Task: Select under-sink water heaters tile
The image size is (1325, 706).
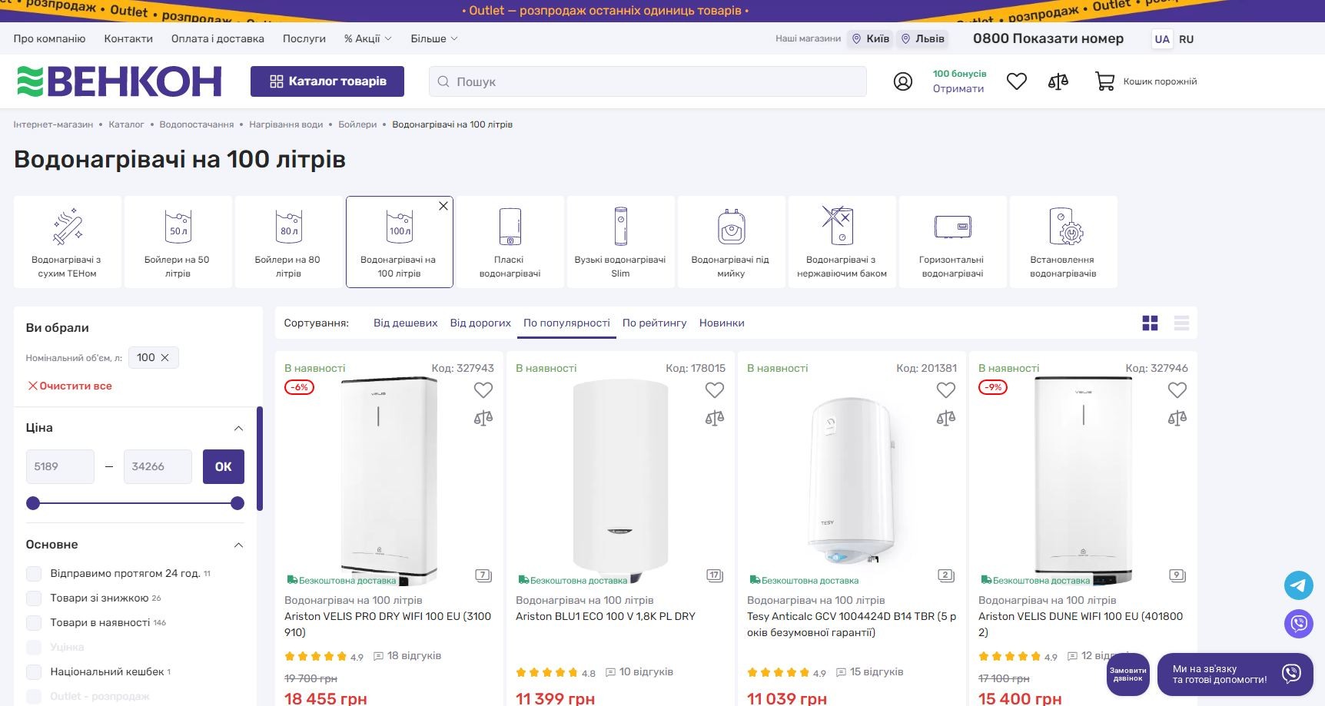Action: [732, 242]
